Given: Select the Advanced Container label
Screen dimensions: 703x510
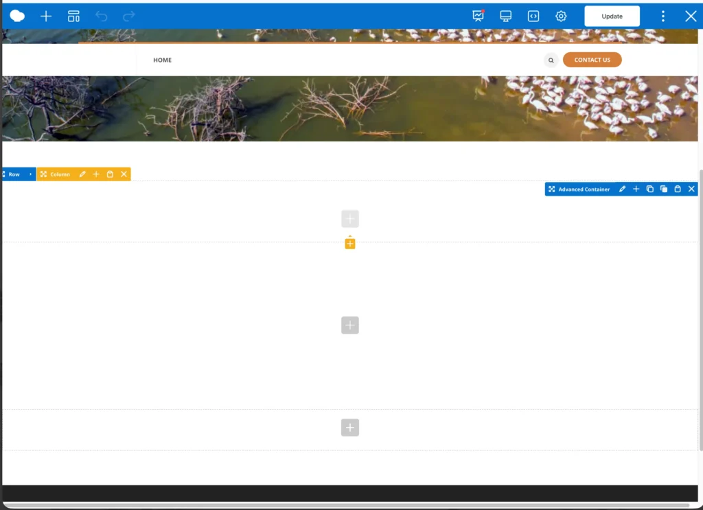Looking at the screenshot, I should coord(584,189).
